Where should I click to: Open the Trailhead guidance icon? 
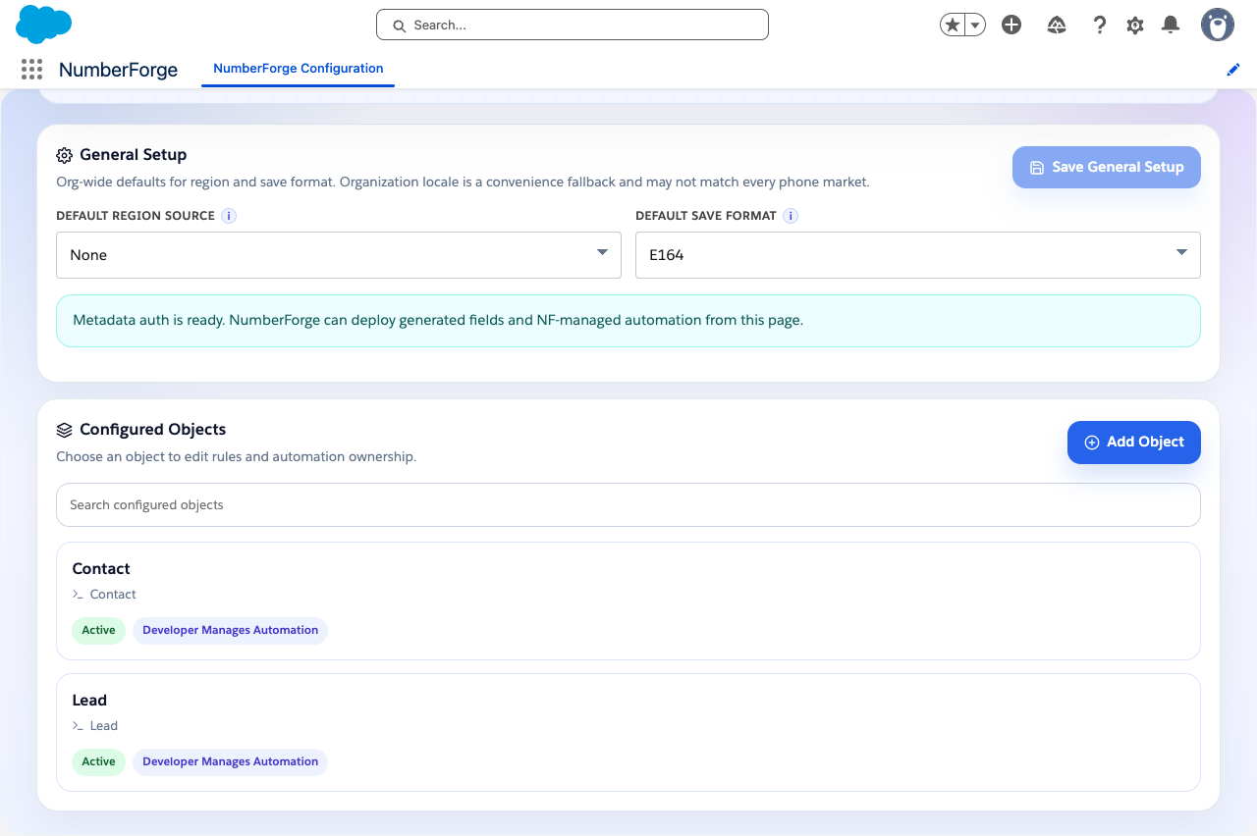(x=1057, y=25)
